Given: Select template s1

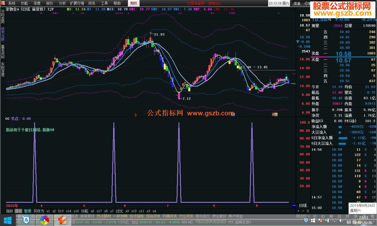Looking at the screenshot, I should pyautogui.click(x=48, y=211).
